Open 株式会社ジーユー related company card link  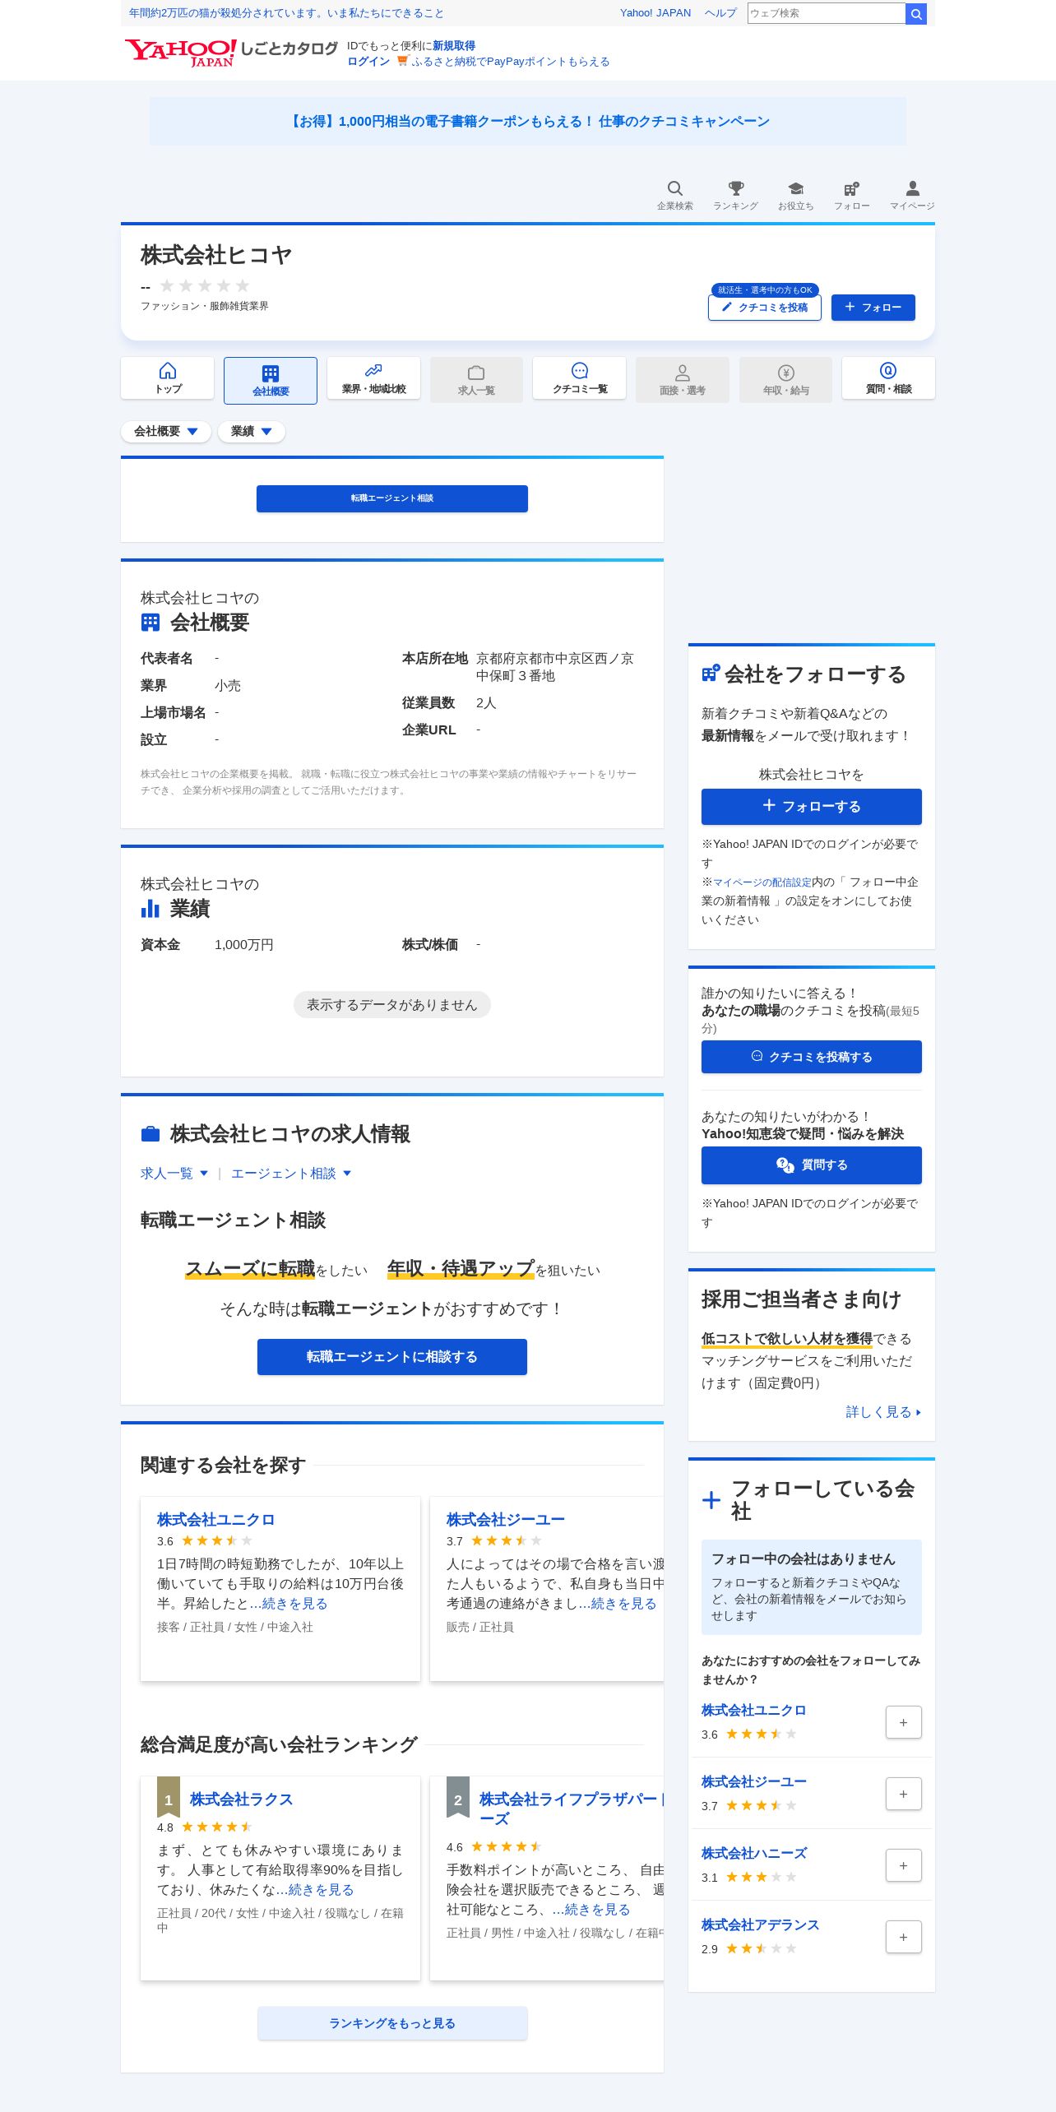click(x=506, y=1519)
